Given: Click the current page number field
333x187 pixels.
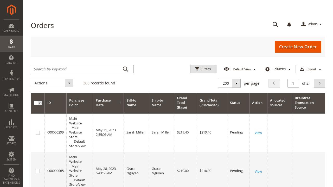Looking at the screenshot, I should tap(293, 83).
